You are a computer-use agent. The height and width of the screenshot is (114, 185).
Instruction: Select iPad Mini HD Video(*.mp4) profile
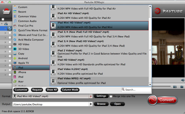coord(99,26)
